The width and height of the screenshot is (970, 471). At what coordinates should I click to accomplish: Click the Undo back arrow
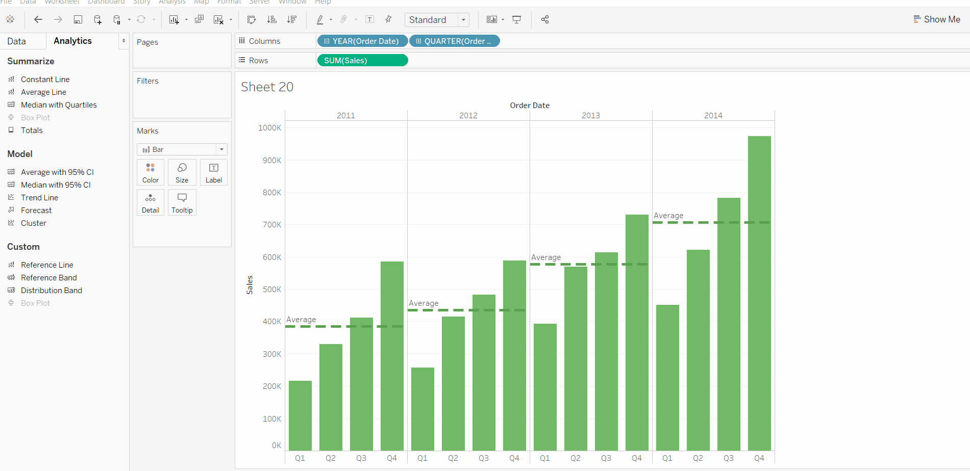tap(38, 19)
